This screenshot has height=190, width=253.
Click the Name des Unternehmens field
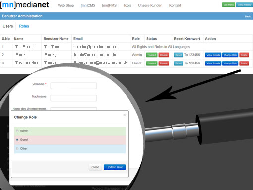click(73, 109)
